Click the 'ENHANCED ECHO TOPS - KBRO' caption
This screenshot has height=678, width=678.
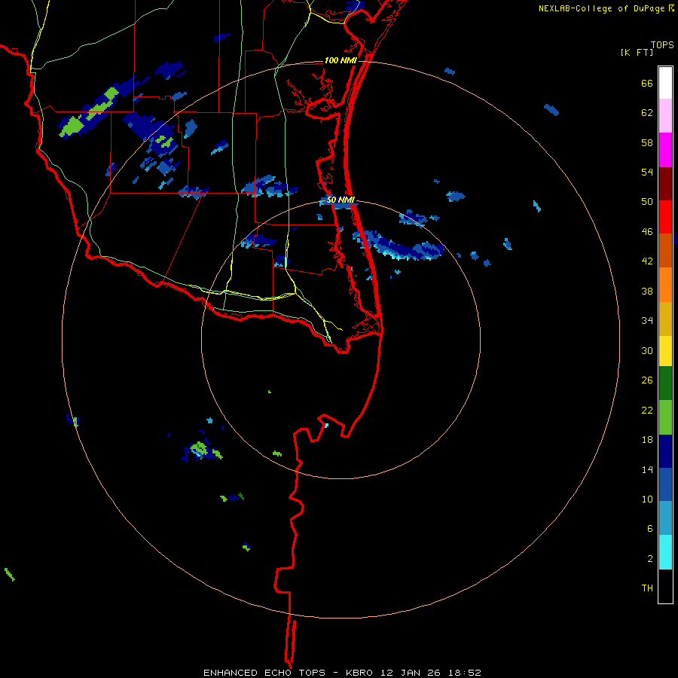289,673
